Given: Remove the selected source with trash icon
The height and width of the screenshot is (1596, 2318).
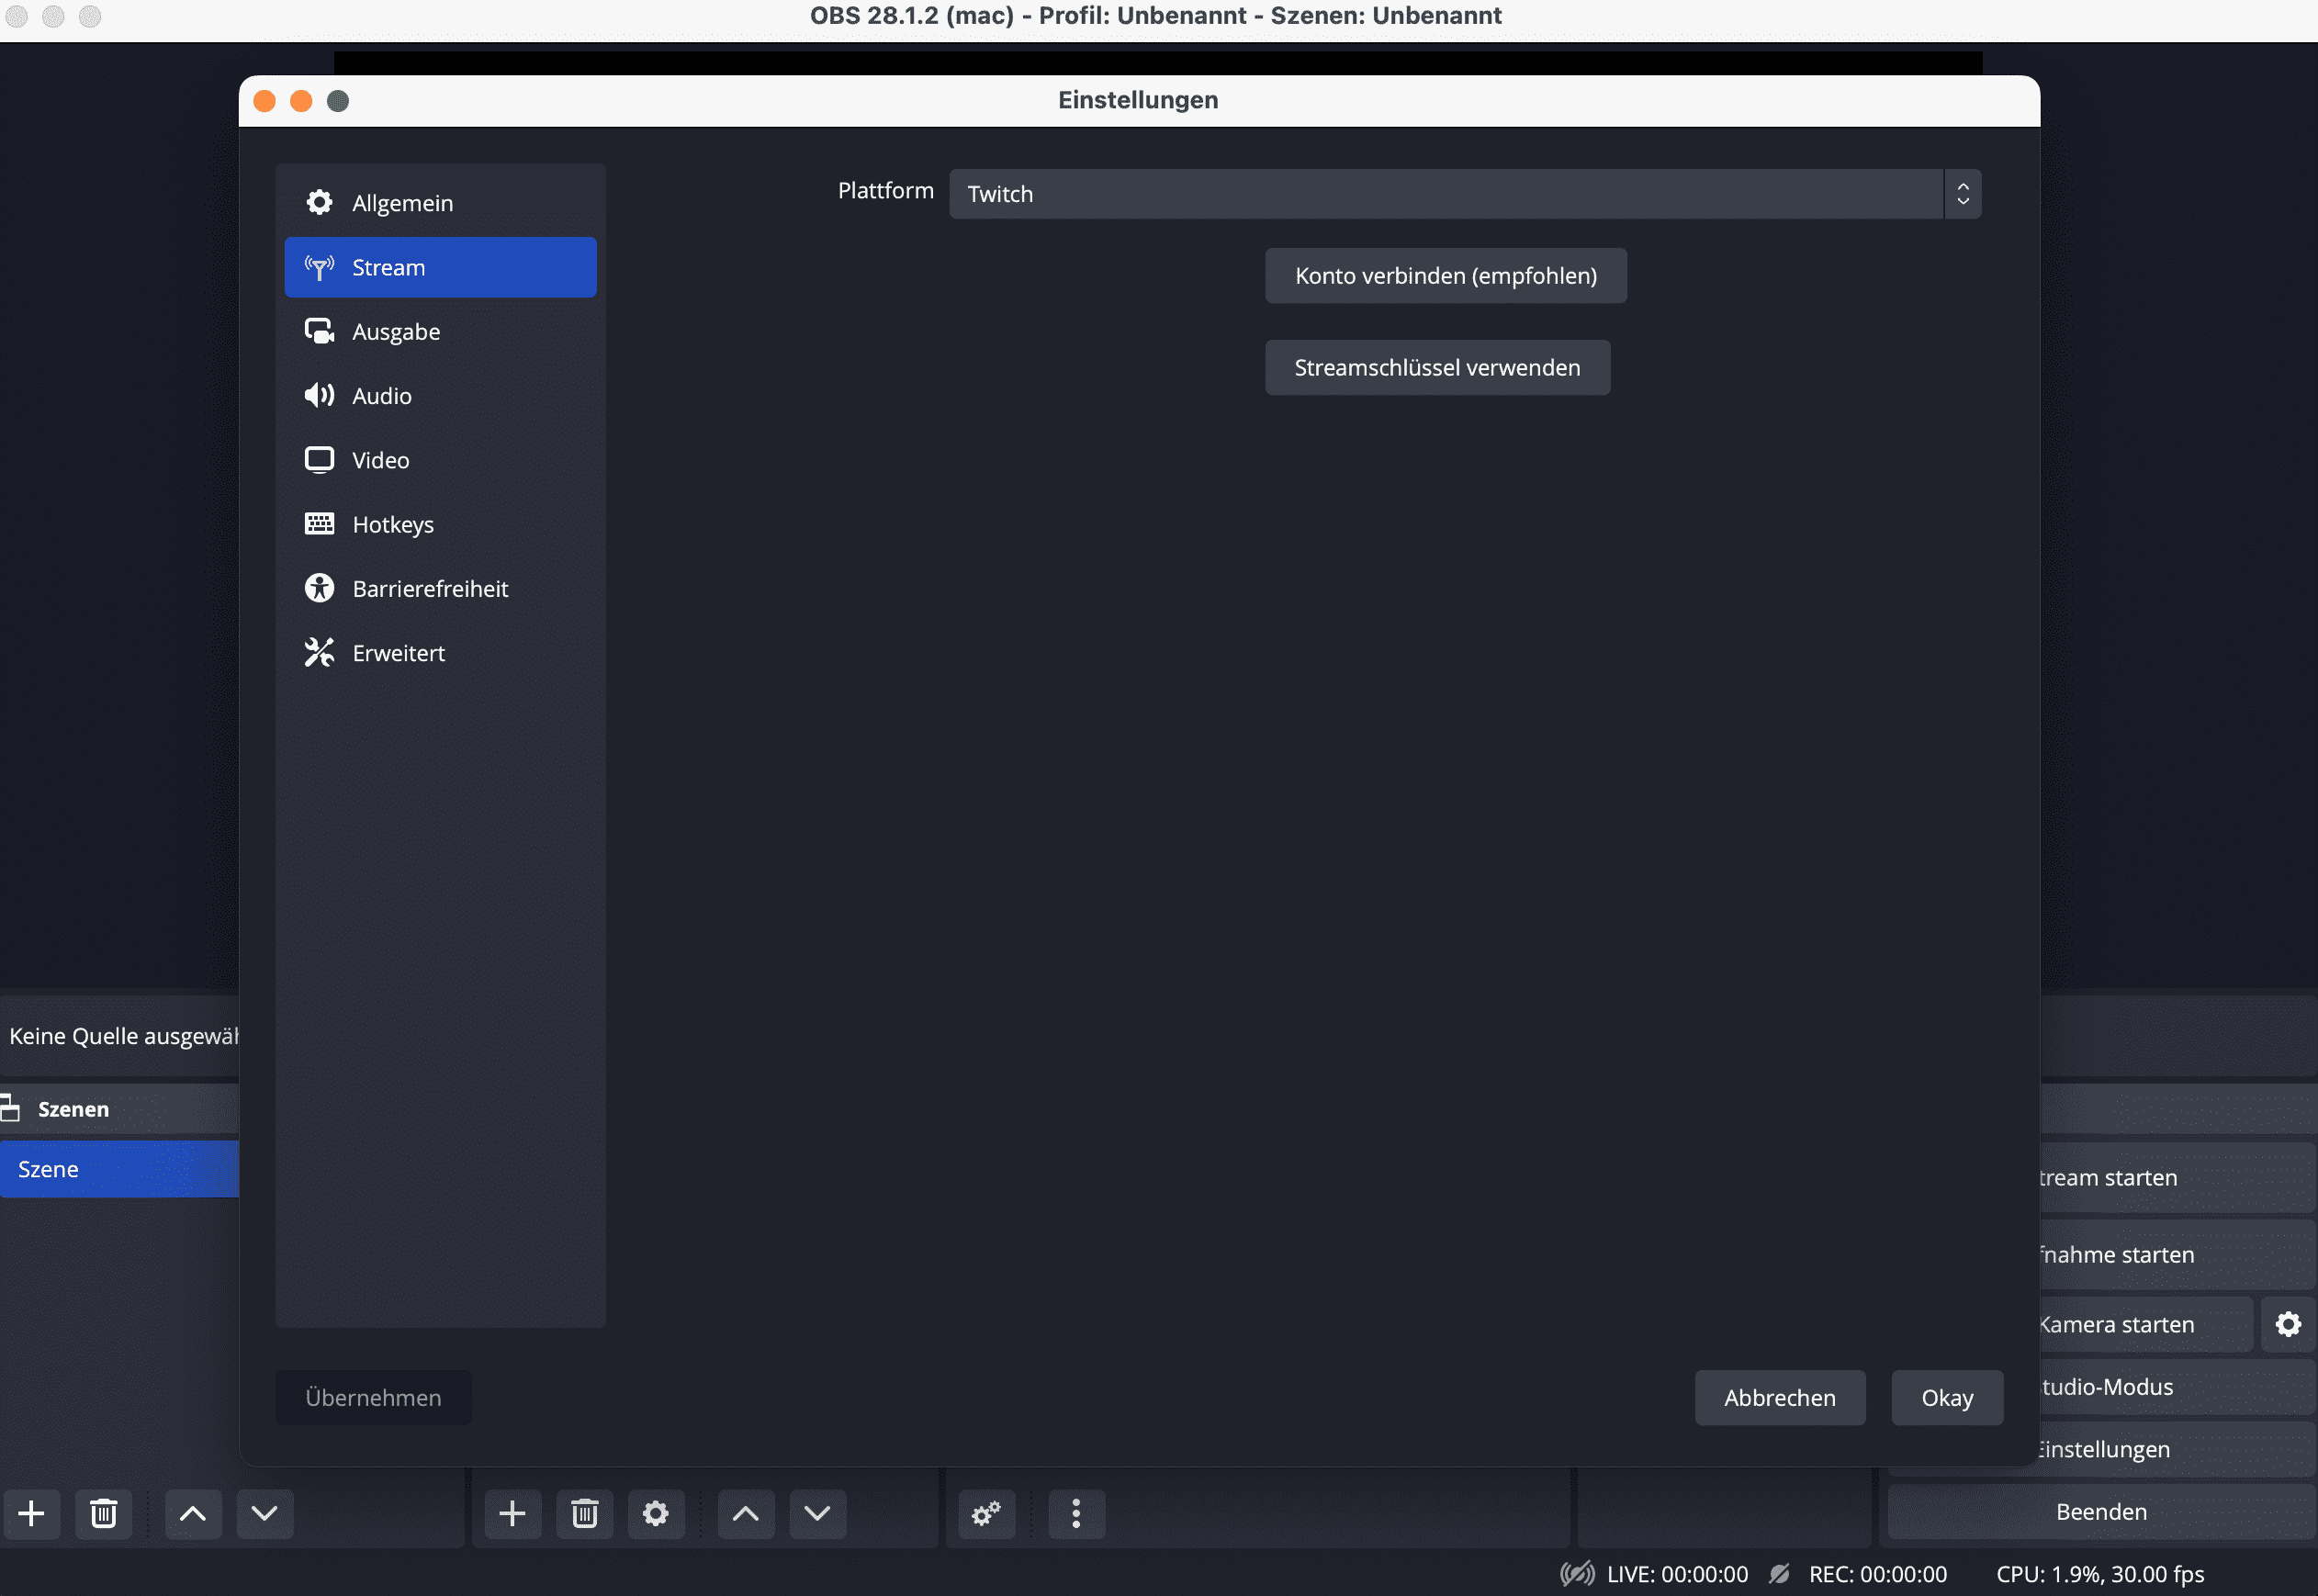Looking at the screenshot, I should (585, 1514).
